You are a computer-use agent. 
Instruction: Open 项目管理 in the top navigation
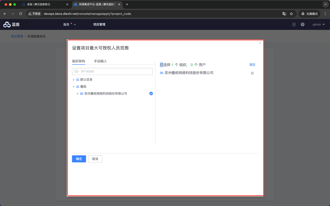point(99,24)
